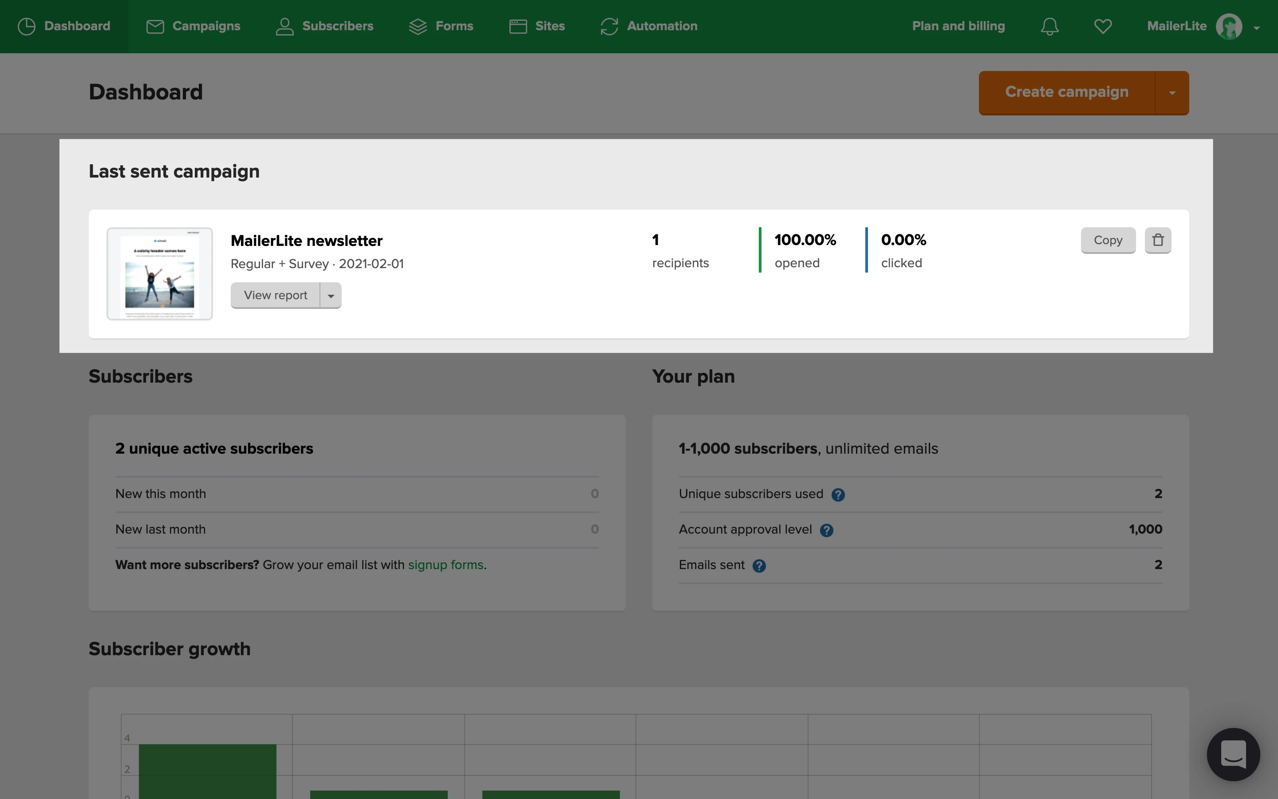Delete campaign with the trash icon
This screenshot has height=799, width=1278.
pos(1158,241)
